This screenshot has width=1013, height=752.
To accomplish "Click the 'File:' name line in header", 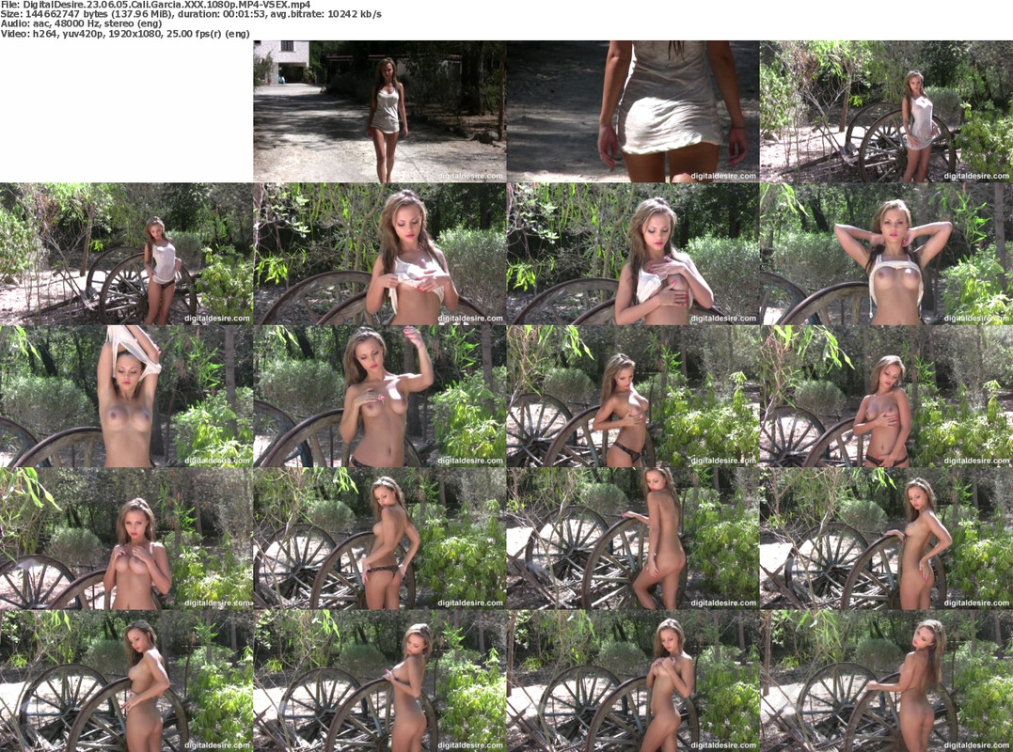I will (156, 4).
